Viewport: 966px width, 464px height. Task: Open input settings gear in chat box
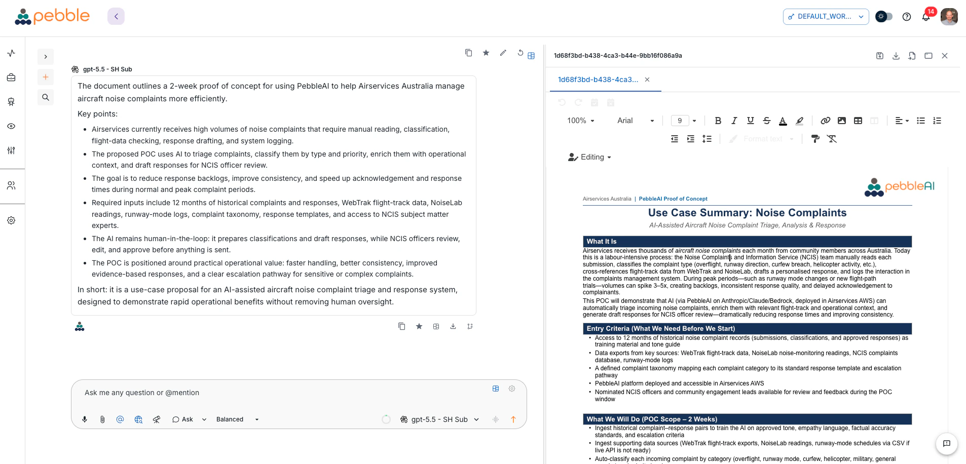512,389
